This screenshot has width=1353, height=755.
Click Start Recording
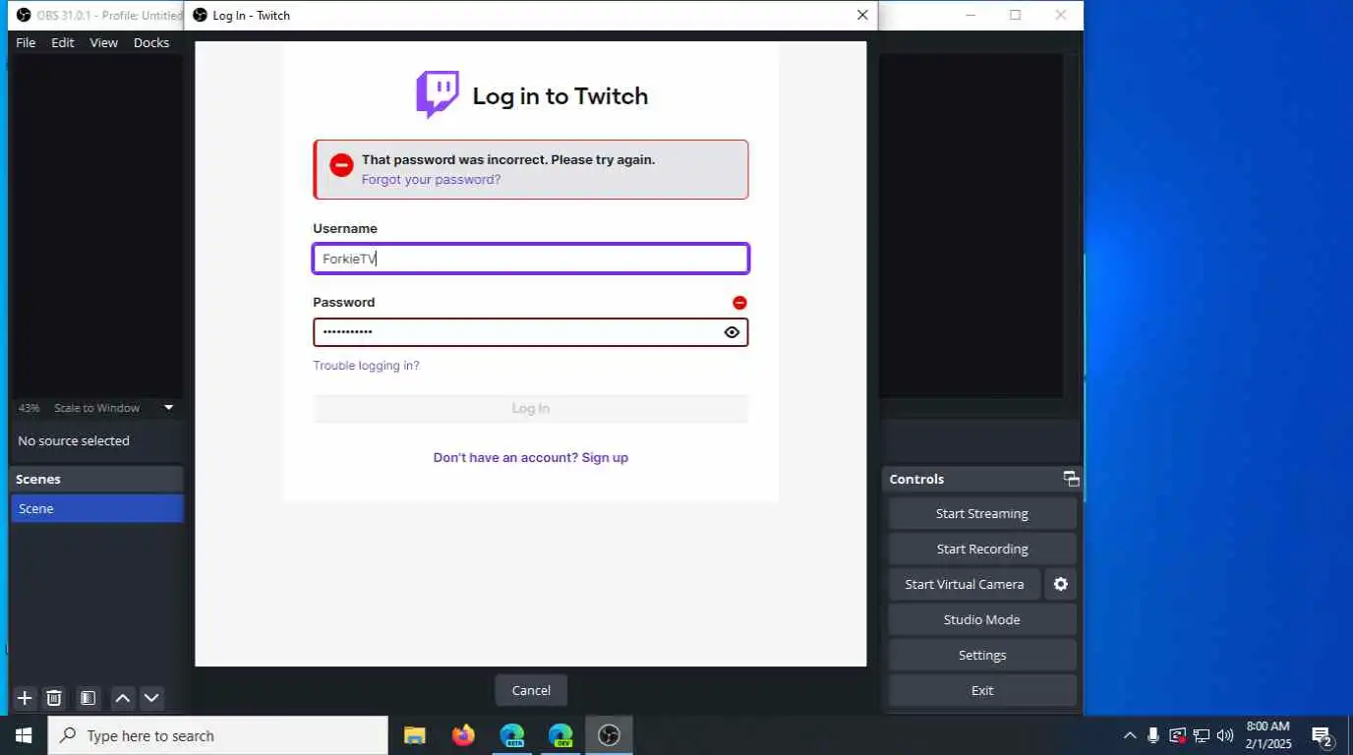[x=982, y=549]
